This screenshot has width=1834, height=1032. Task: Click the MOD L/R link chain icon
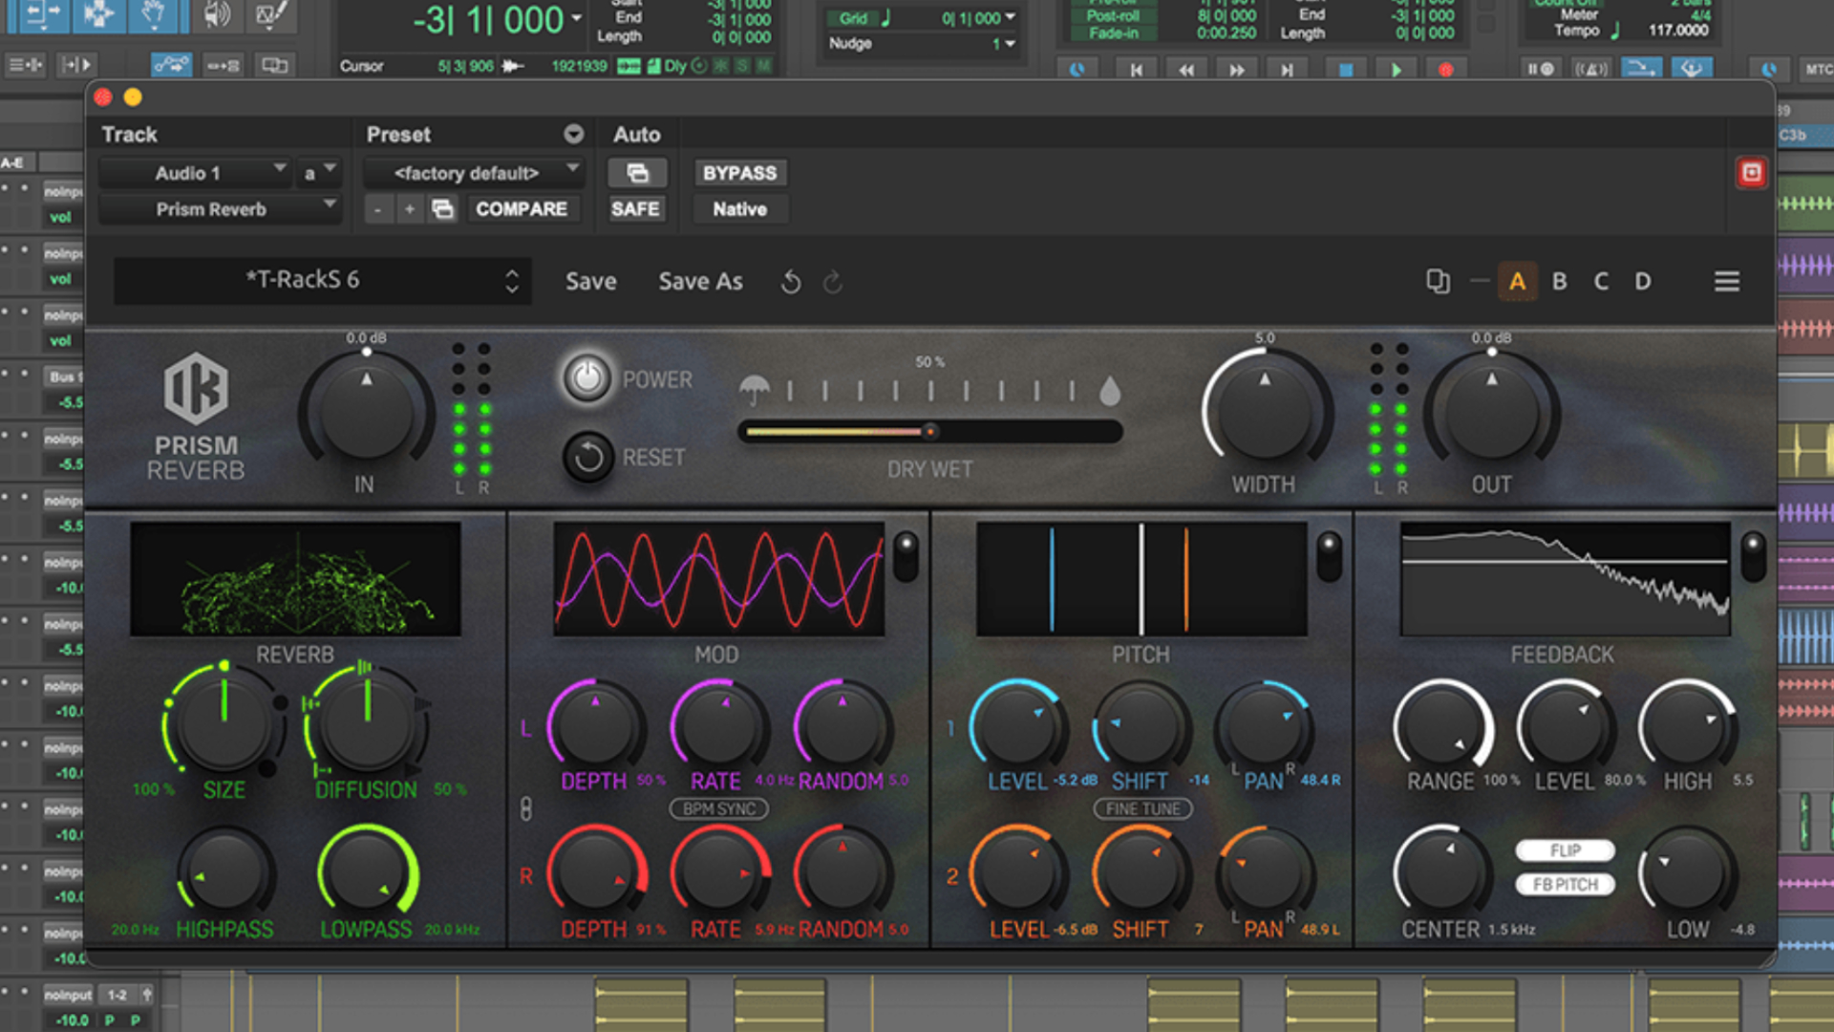pos(525,808)
